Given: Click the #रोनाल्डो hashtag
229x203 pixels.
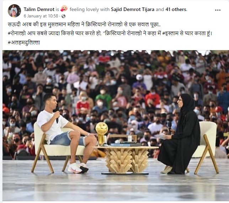Looking at the screenshot, I should [17, 33].
